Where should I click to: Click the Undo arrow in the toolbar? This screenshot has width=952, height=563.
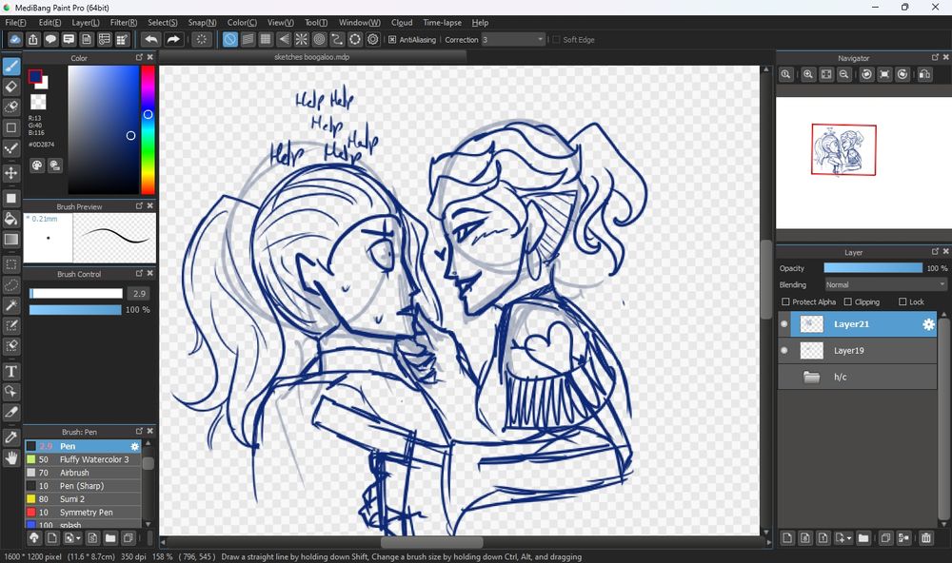[x=152, y=39]
